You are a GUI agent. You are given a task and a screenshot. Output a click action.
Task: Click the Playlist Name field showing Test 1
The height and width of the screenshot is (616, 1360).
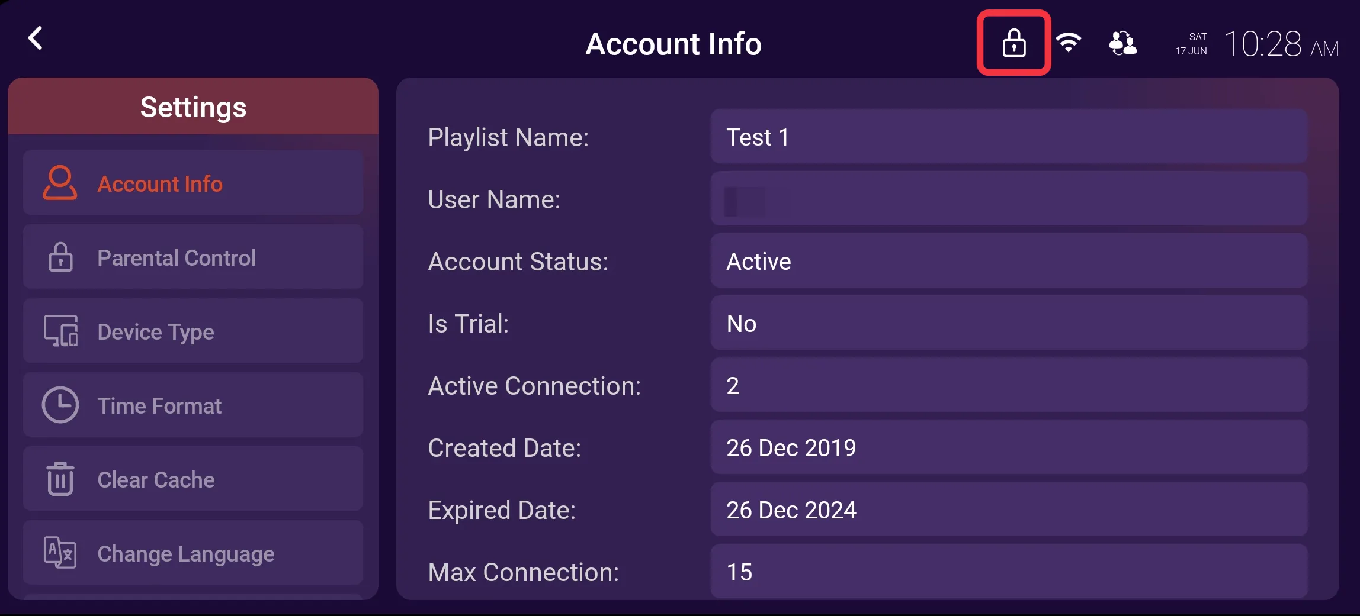(x=1009, y=137)
